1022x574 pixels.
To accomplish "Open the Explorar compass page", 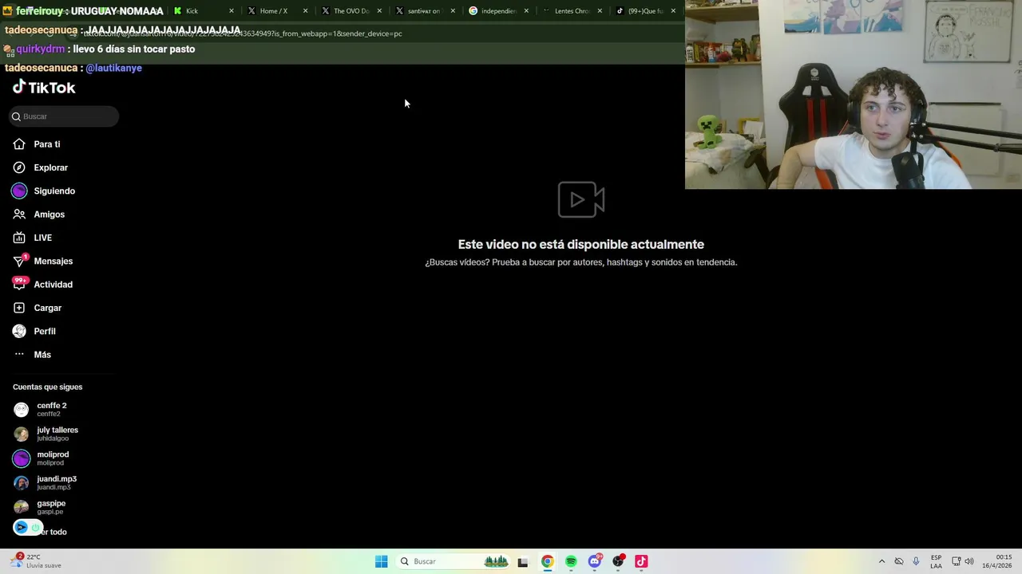I will [41, 167].
